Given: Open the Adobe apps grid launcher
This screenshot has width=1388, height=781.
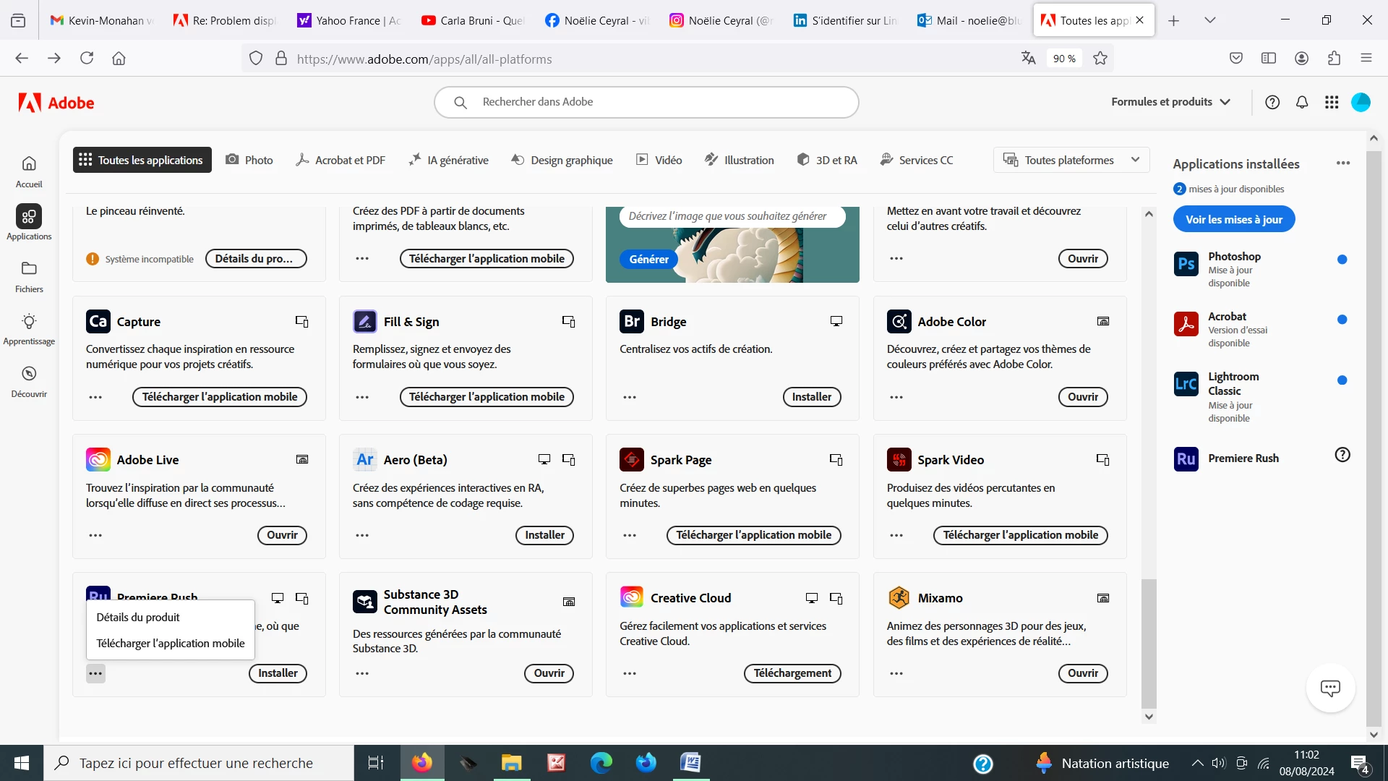Looking at the screenshot, I should pos(1332,103).
